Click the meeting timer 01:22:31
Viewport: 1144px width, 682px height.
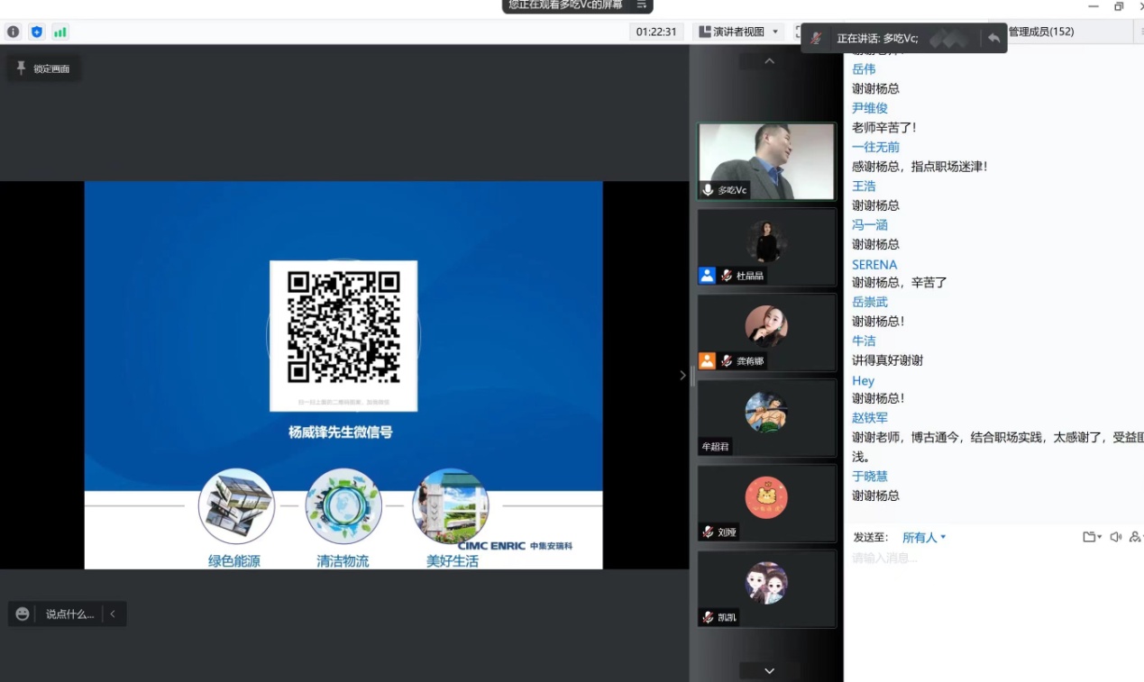[x=656, y=32]
